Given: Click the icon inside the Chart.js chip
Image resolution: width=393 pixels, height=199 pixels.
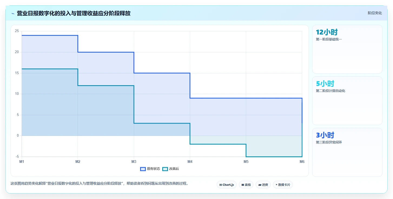Looking at the screenshot, I should (221, 185).
